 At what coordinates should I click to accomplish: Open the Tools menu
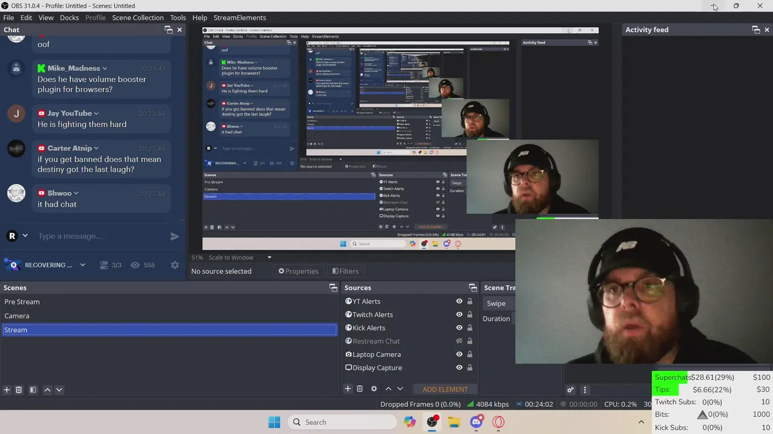tap(178, 17)
